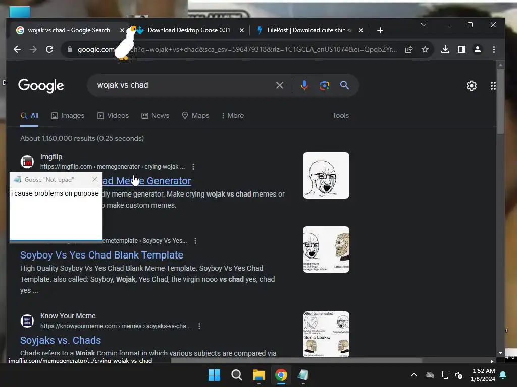517x387 pixels.
Task: Open Chrome three-dot menu
Action: pyautogui.click(x=494, y=49)
